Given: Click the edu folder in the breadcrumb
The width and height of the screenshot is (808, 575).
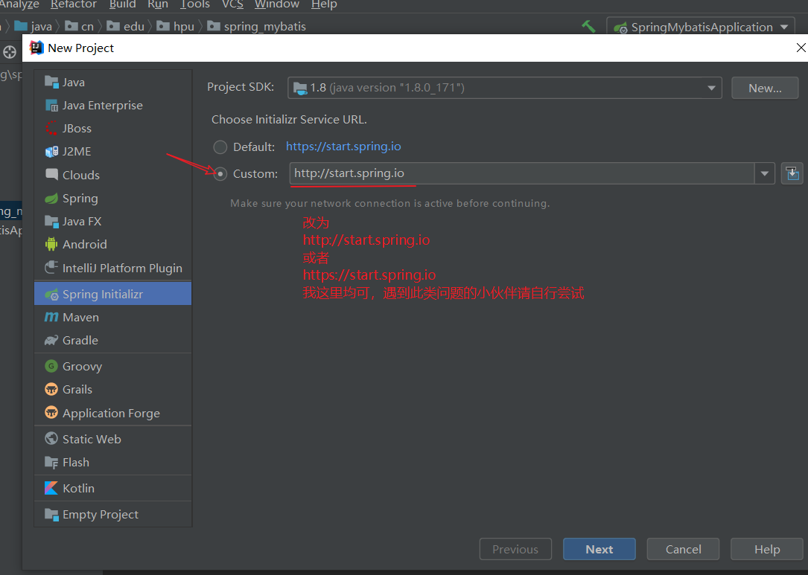Looking at the screenshot, I should [x=126, y=26].
